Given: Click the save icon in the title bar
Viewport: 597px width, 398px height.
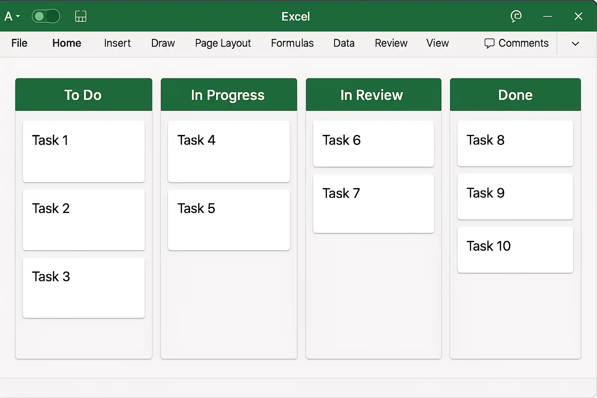Looking at the screenshot, I should tap(80, 16).
